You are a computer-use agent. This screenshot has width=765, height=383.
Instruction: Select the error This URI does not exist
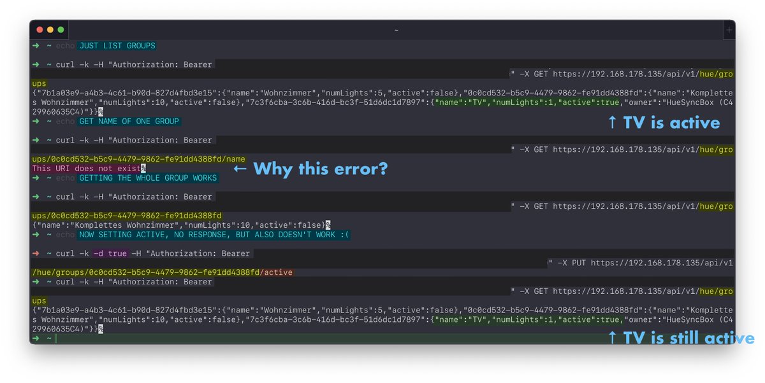tap(87, 169)
